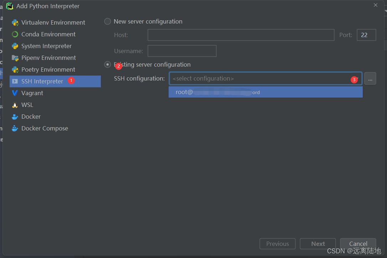
Task: Click the SSH Interpreter terminal icon
Action: click(x=15, y=82)
